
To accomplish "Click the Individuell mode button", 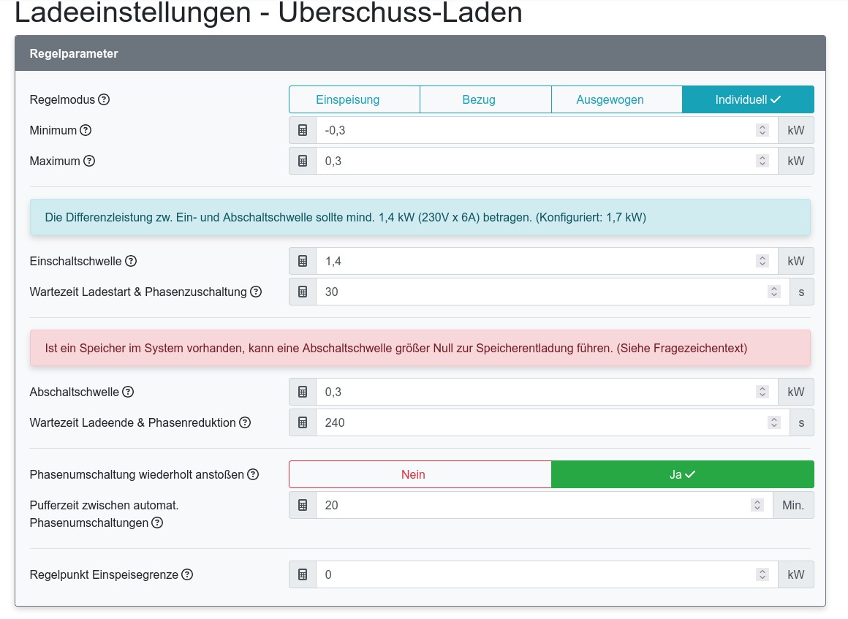I will coord(747,99).
